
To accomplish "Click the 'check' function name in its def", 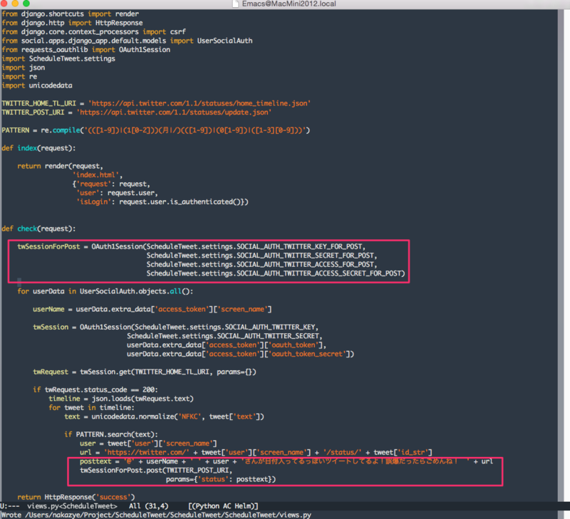I will click(x=27, y=229).
